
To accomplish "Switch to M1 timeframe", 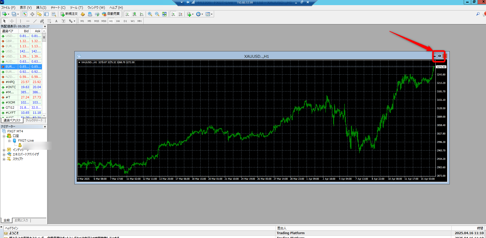I will pos(82,21).
